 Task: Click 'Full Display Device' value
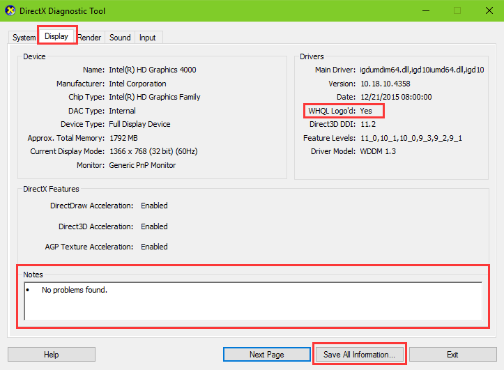point(139,124)
